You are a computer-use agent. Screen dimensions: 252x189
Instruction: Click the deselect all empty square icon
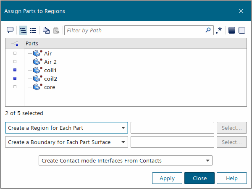pos(241,30)
